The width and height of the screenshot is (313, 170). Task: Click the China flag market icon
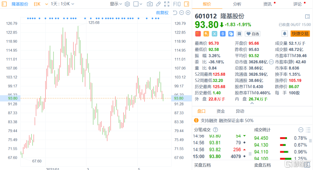198,34
